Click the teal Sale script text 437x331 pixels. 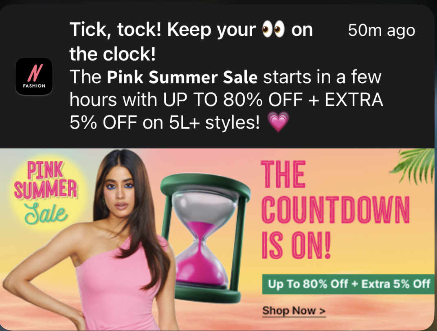pos(46,213)
